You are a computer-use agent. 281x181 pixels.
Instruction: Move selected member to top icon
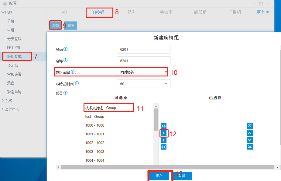point(250,126)
